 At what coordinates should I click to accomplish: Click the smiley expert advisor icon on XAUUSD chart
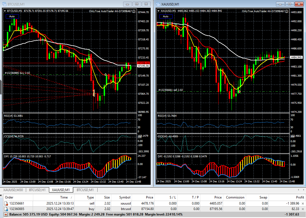[x=287, y=11]
